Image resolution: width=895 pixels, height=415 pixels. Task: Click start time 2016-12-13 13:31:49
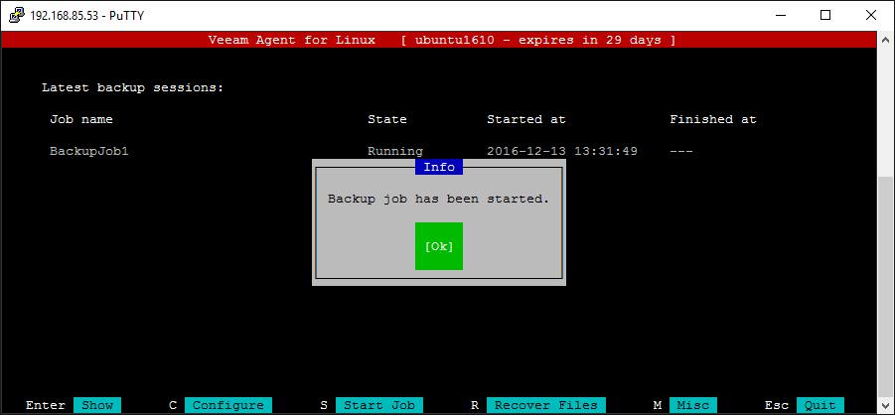[562, 151]
